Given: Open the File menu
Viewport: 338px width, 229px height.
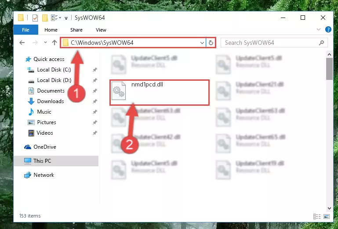Looking at the screenshot, I should point(25,30).
